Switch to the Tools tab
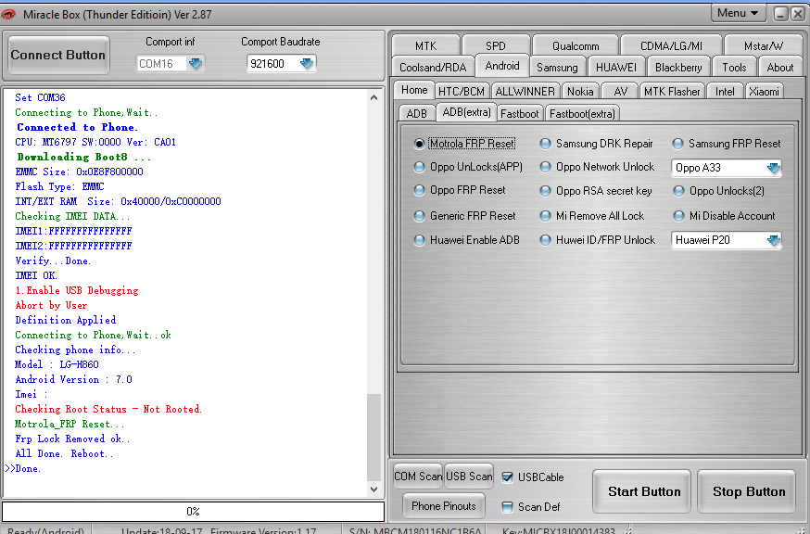Viewport: 810px width, 534px height. tap(734, 67)
